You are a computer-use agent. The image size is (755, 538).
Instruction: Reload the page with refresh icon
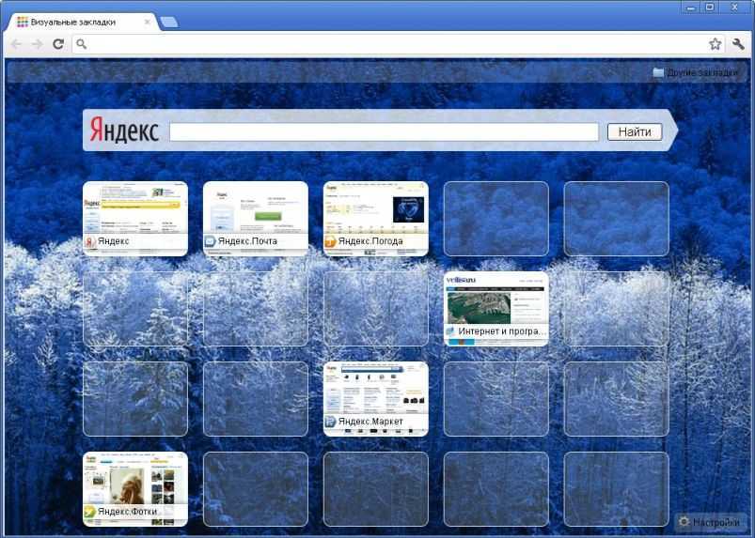pos(58,44)
